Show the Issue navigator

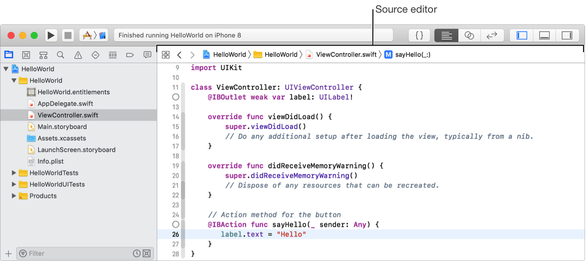click(x=78, y=55)
